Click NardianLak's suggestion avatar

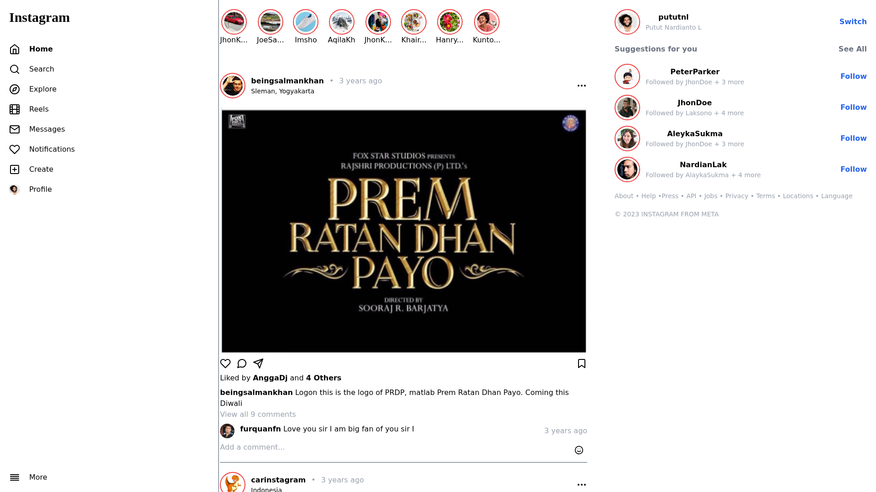[627, 169]
